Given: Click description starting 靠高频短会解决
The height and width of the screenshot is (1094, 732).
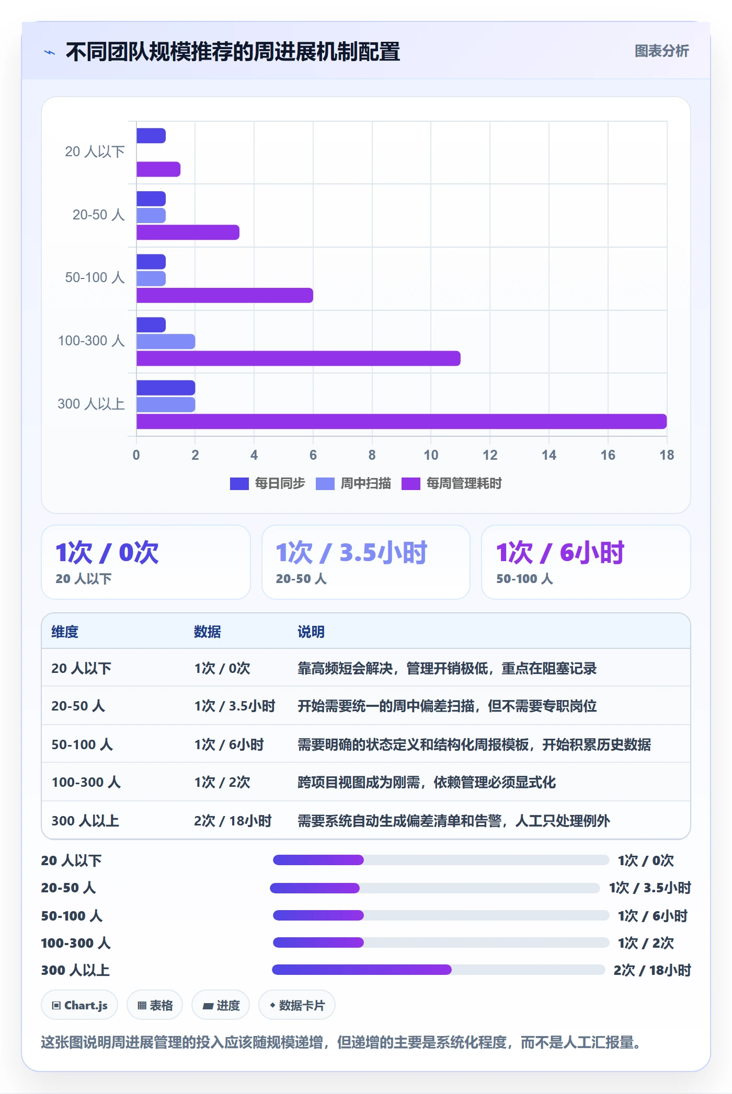Looking at the screenshot, I should tap(447, 668).
